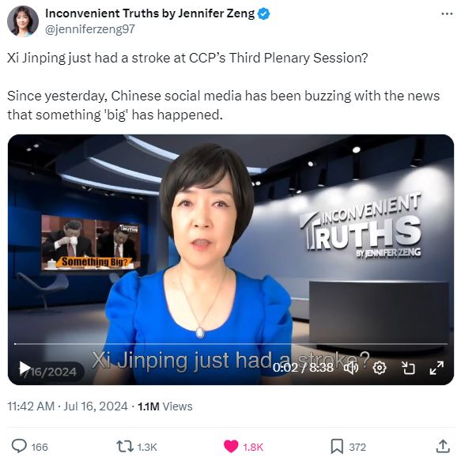Mute the video speaker icon
465x461 pixels.
click(x=351, y=368)
